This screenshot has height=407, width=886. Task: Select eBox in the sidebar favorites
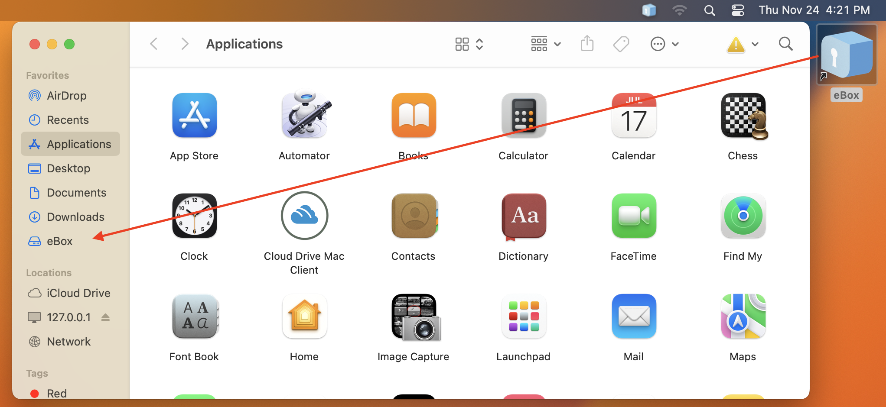pyautogui.click(x=70, y=241)
